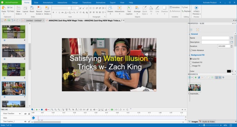This screenshot has width=237, height=127.
Task: Play the timeline with green Play button
Action: 37,110
